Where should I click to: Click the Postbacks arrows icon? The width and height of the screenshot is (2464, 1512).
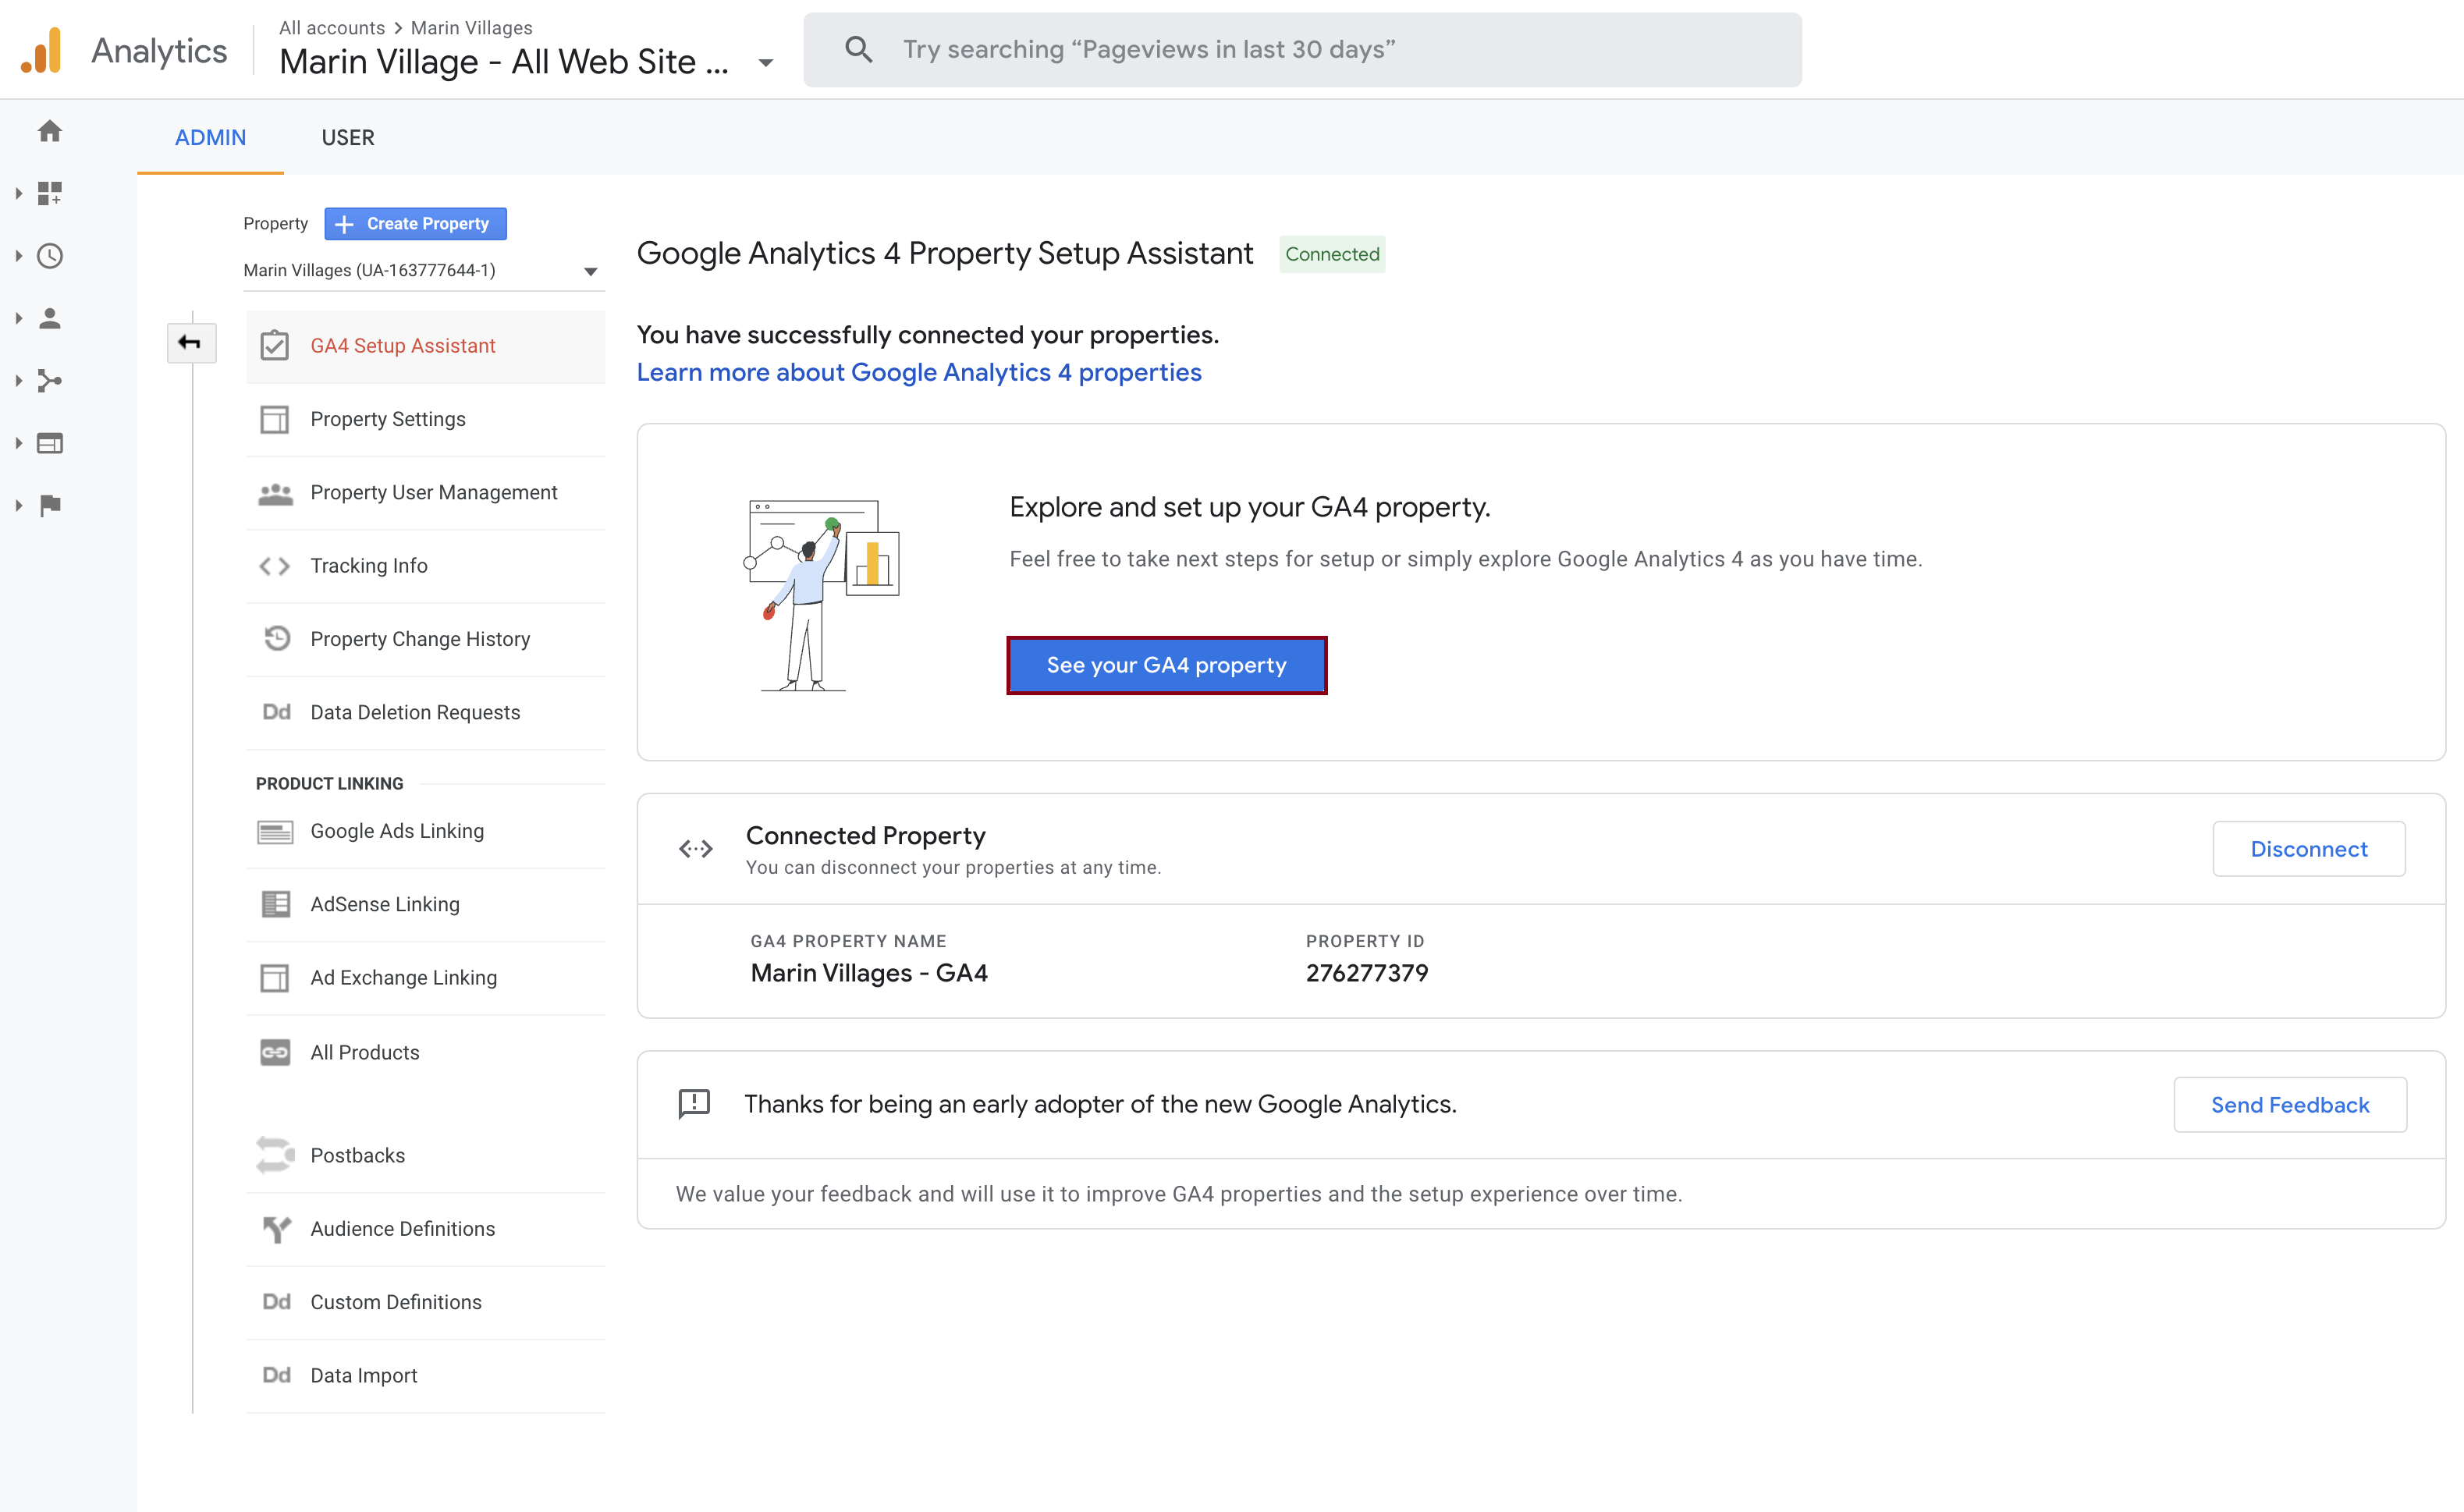(x=275, y=1155)
